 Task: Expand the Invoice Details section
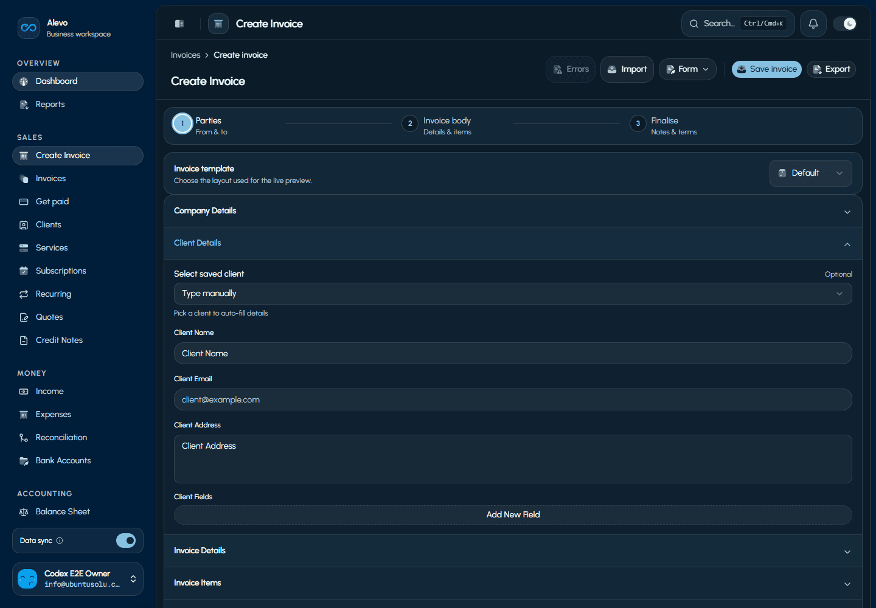(513, 551)
